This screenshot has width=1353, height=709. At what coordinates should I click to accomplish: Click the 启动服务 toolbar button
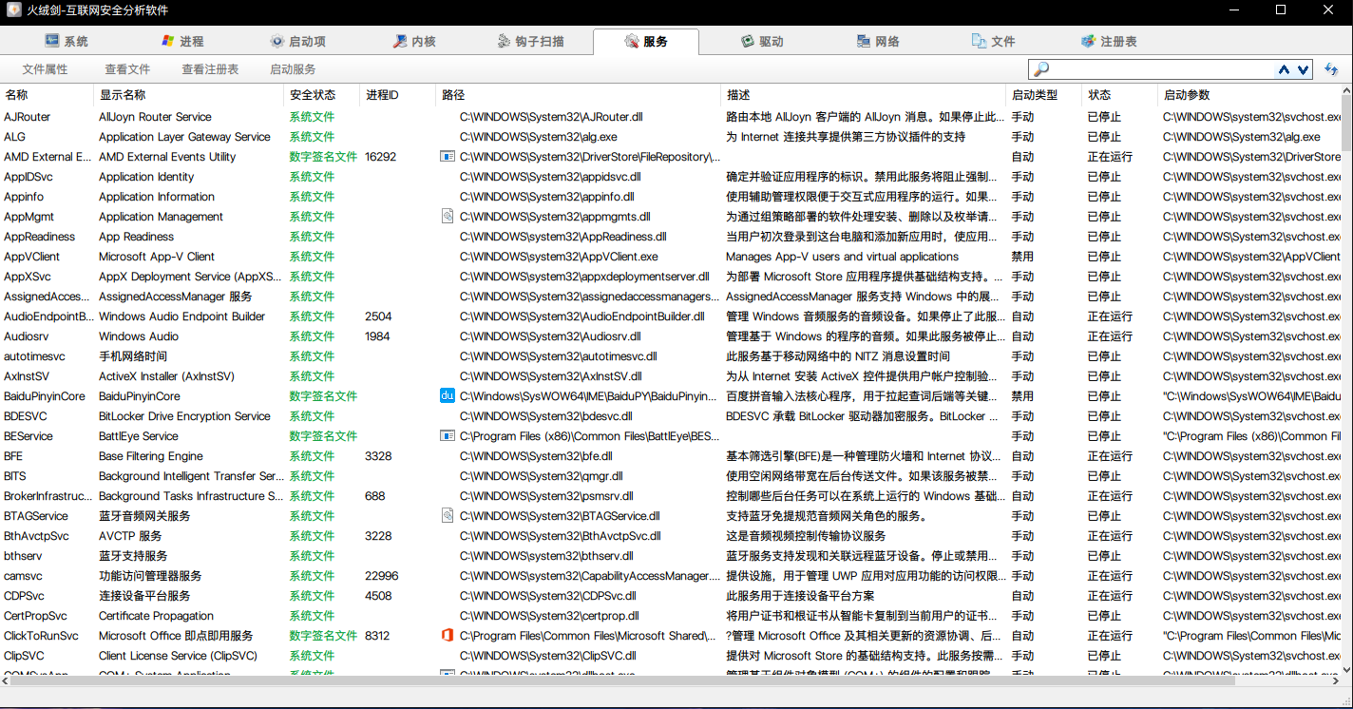pos(293,69)
